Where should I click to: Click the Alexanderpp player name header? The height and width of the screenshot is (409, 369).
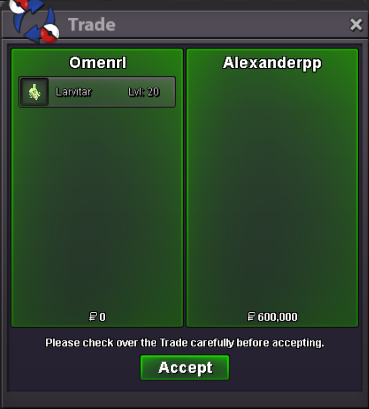pos(272,64)
